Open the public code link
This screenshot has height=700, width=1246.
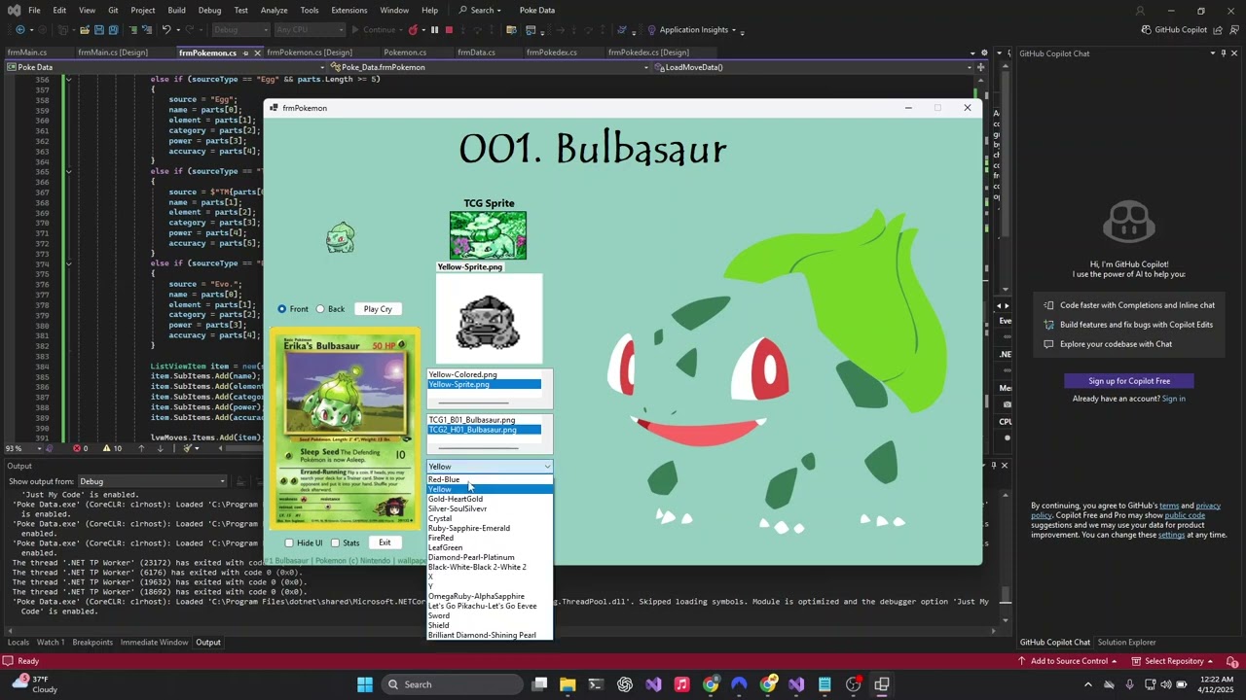click(1185, 515)
